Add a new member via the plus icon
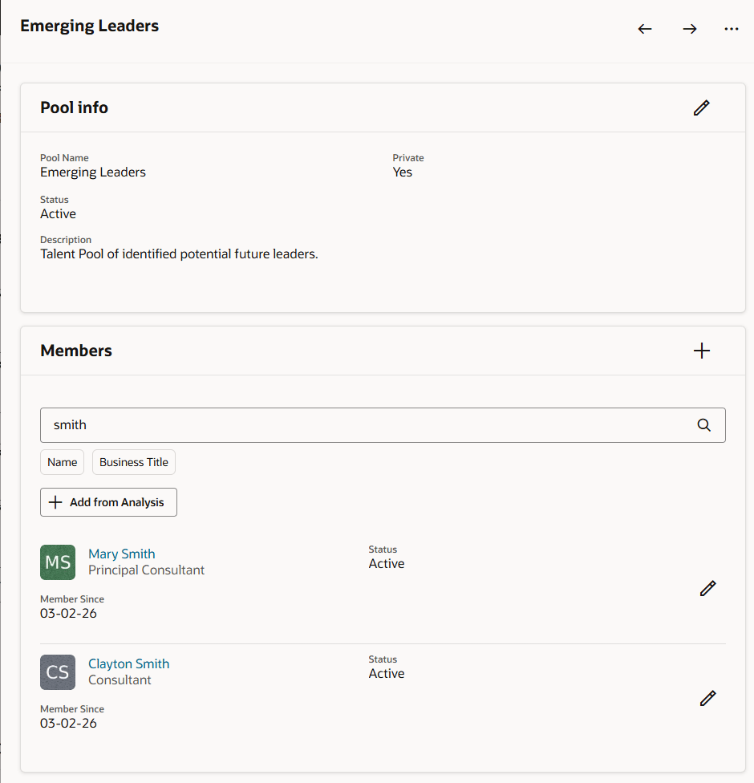Screen dimensions: 754x783 coord(702,351)
